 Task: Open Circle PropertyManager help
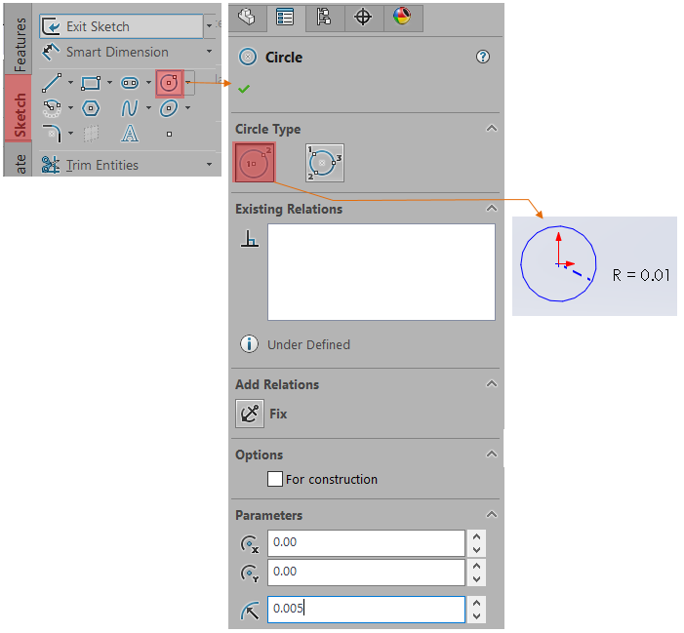(482, 58)
